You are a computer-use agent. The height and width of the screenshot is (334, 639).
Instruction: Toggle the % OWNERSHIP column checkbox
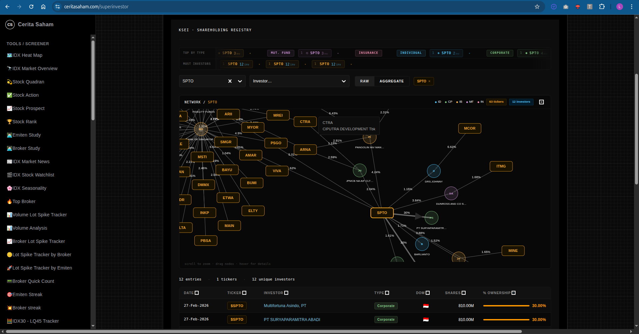pyautogui.click(x=514, y=293)
